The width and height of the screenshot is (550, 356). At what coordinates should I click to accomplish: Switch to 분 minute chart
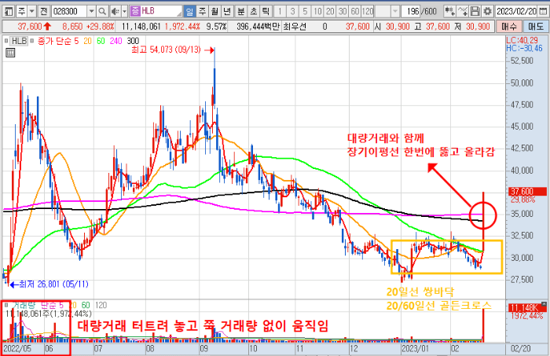pos(241,12)
